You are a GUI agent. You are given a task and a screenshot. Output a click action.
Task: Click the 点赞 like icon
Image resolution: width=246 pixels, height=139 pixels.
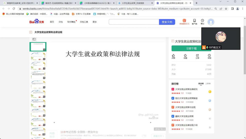173,56
